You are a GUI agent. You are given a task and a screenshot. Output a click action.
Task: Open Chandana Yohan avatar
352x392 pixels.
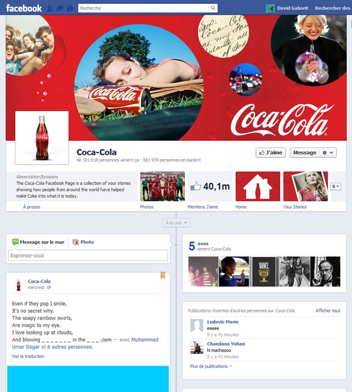[197, 347]
